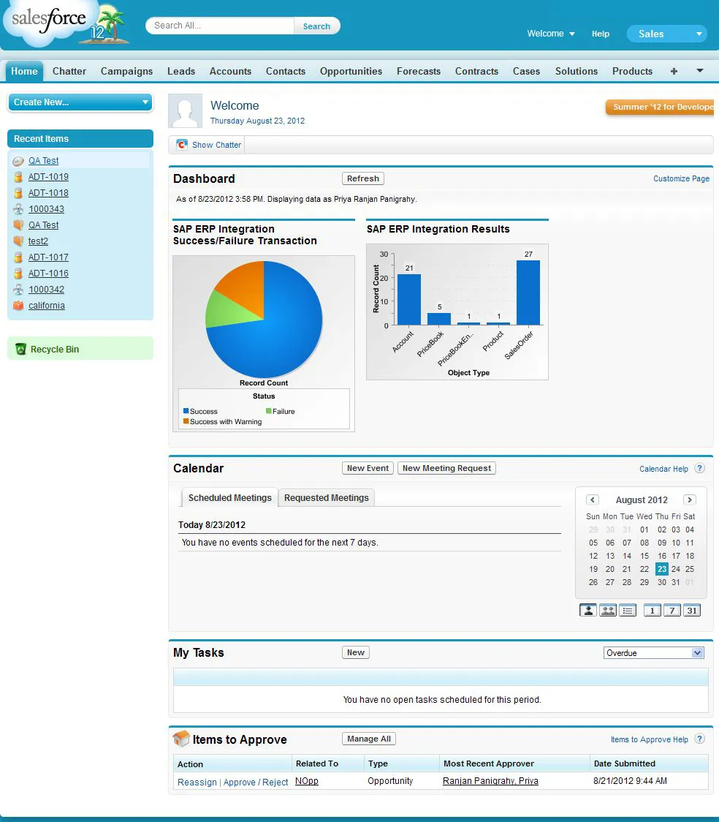Open month view calendar icon 31
This screenshot has width=719, height=822.
tap(692, 610)
